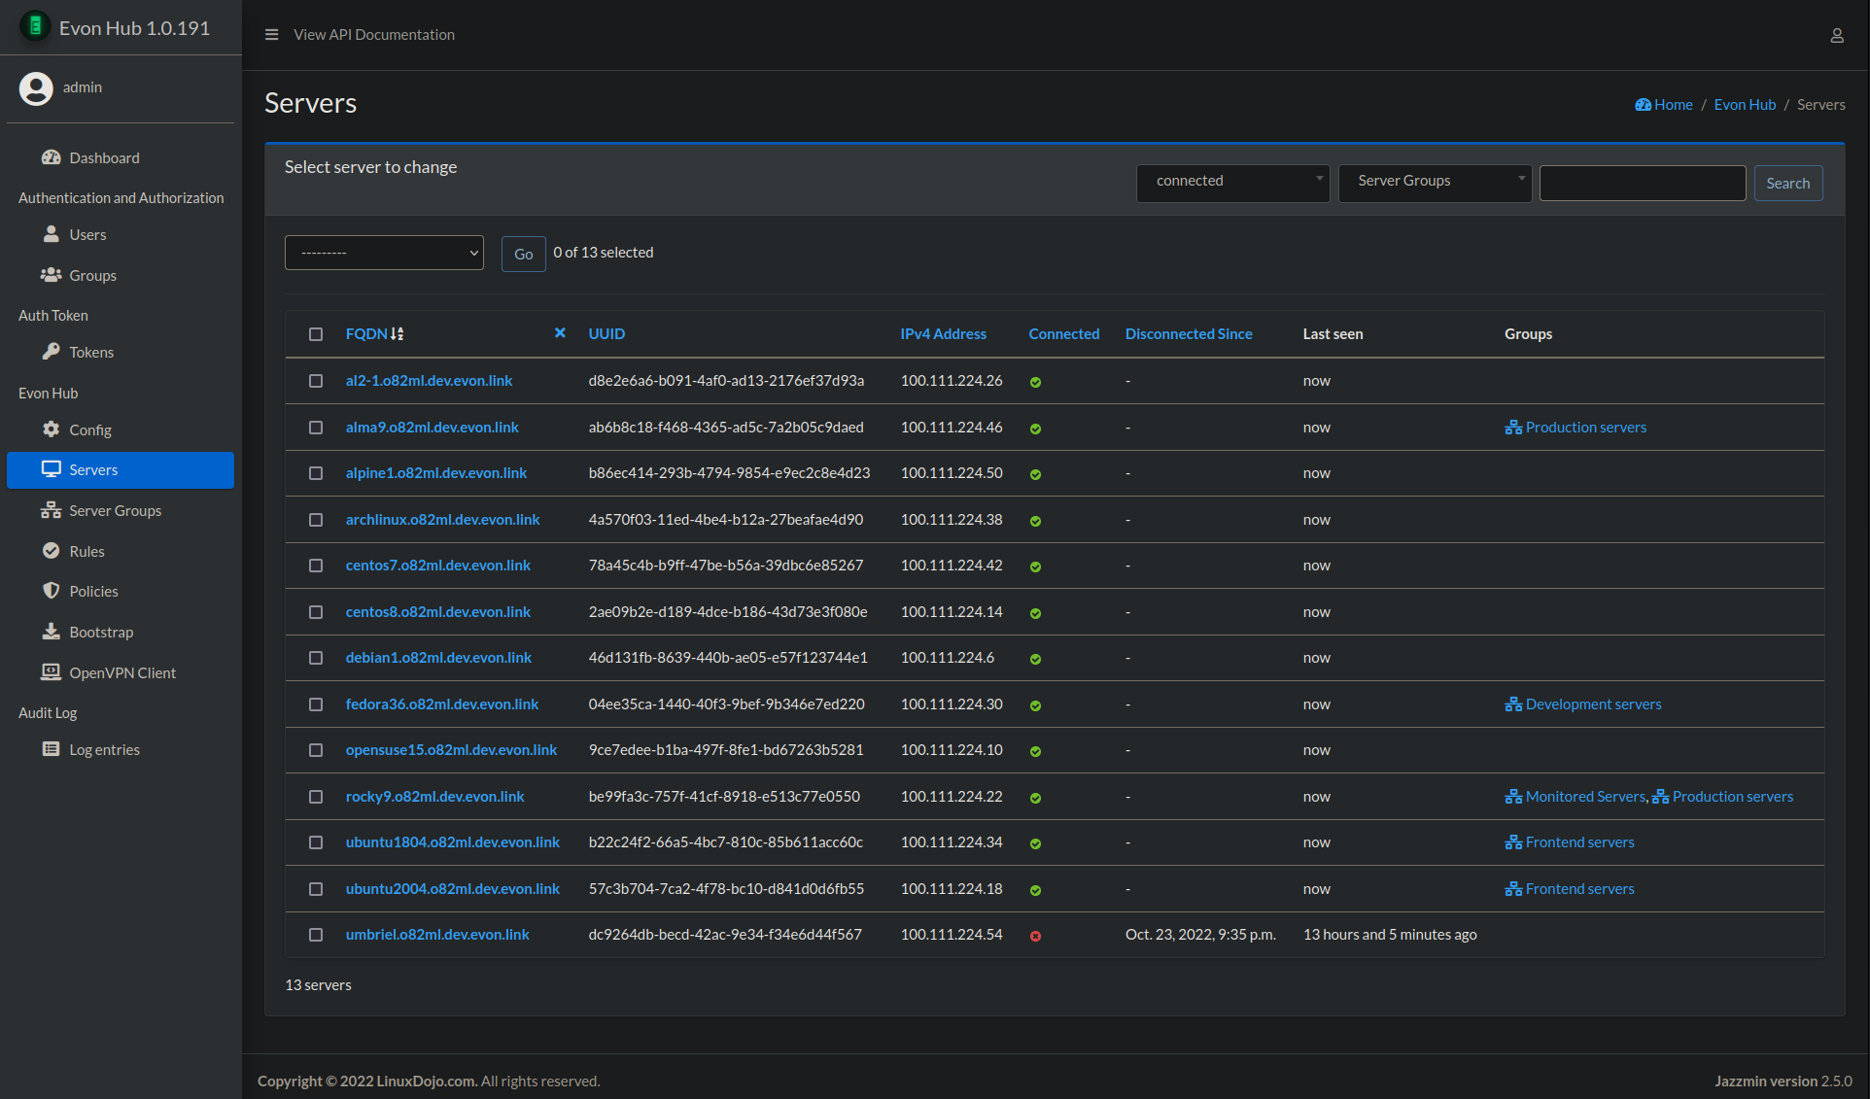1870x1099 pixels.
Task: Select the rocky9 server checkbox
Action: pyautogui.click(x=316, y=797)
